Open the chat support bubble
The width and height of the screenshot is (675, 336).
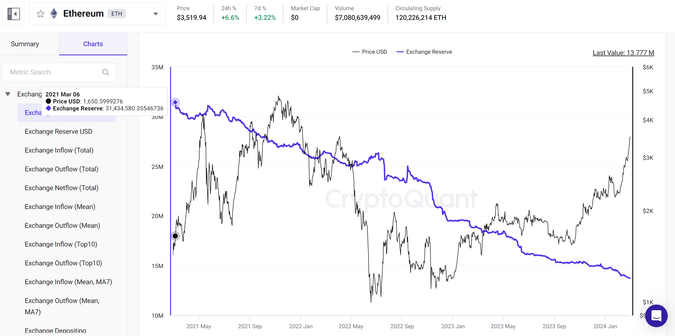click(656, 316)
